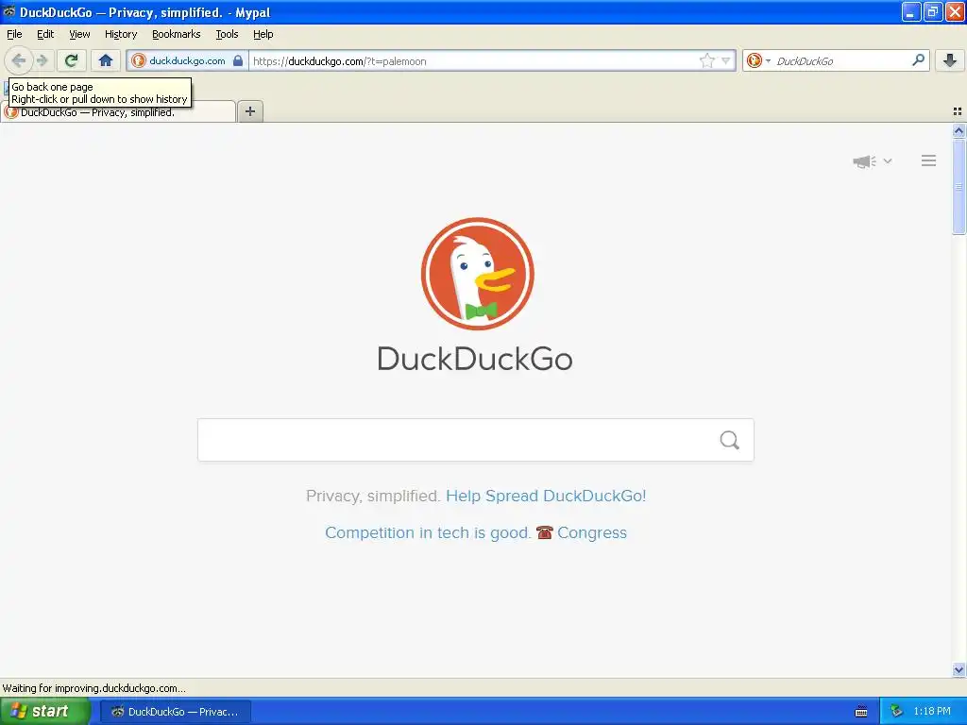Open the Tools menu
Image resolution: width=967 pixels, height=725 pixels.
pos(227,34)
